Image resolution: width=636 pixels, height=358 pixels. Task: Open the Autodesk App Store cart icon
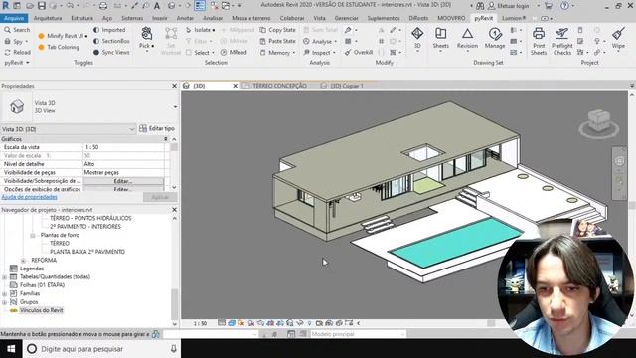coord(549,6)
